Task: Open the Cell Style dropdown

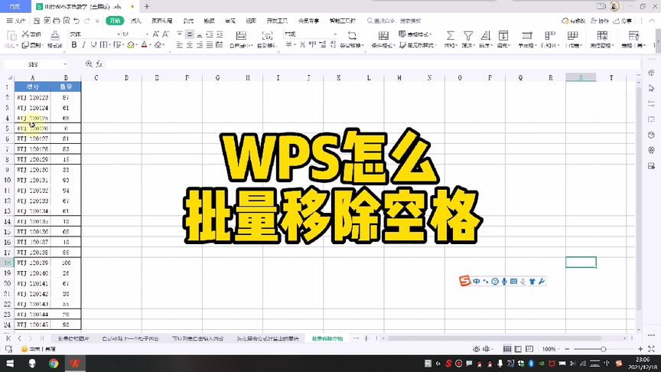Action: pos(418,44)
